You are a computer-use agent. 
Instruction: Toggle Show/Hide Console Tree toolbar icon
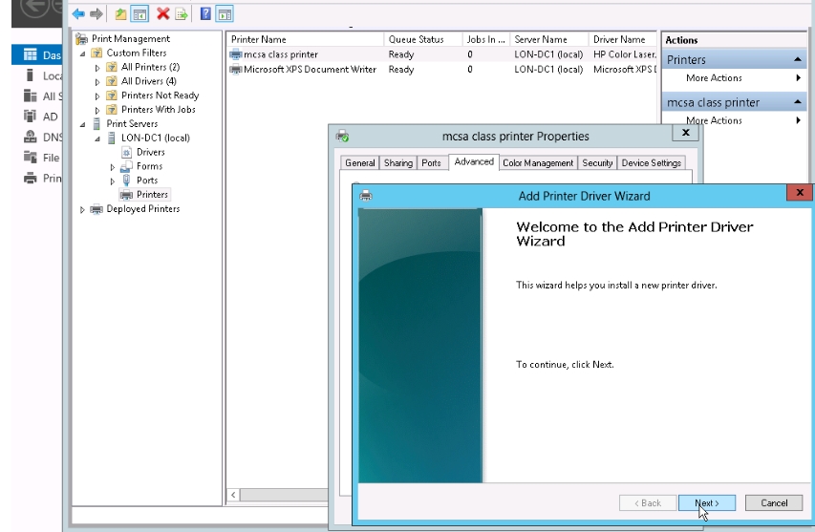[x=139, y=14]
